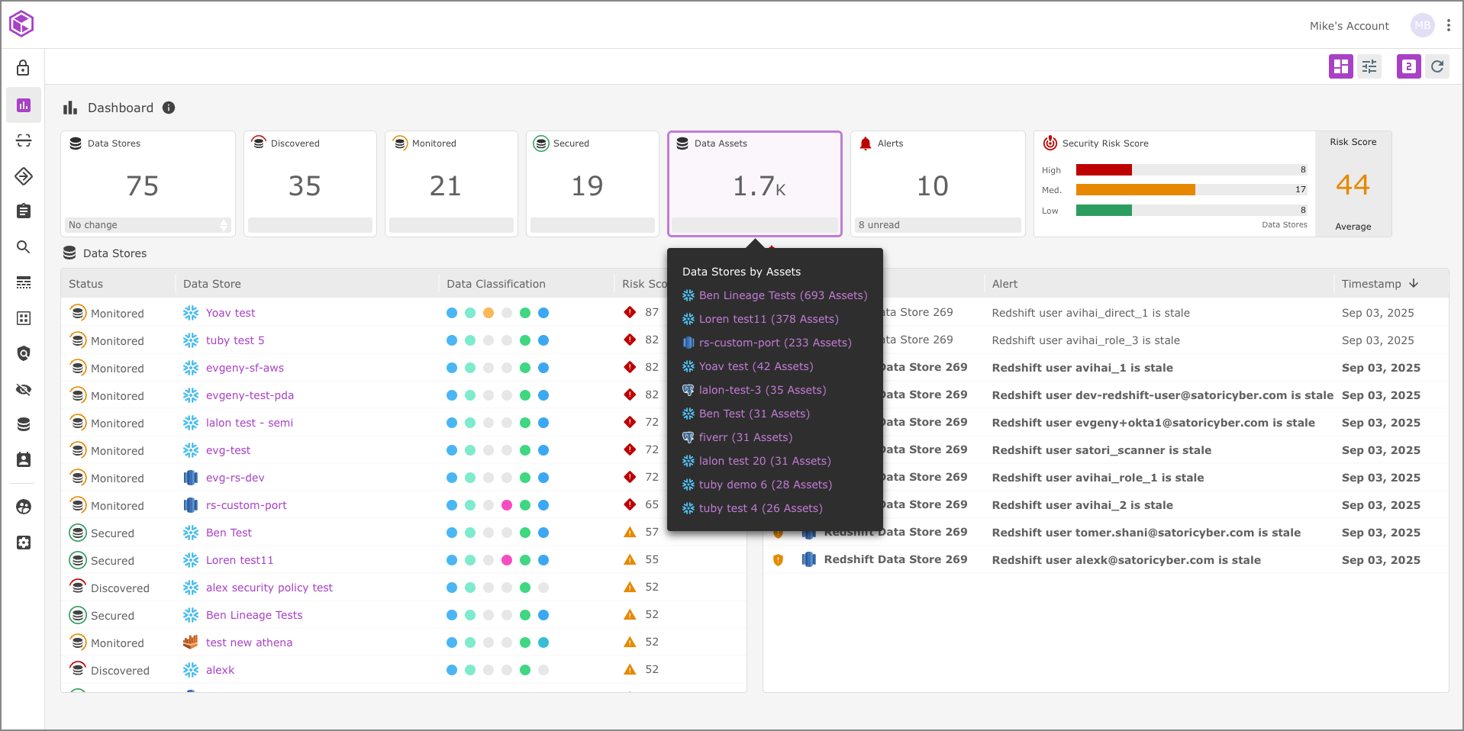This screenshot has width=1464, height=731.
Task: Open the three-dot account menu
Action: coord(1448,25)
